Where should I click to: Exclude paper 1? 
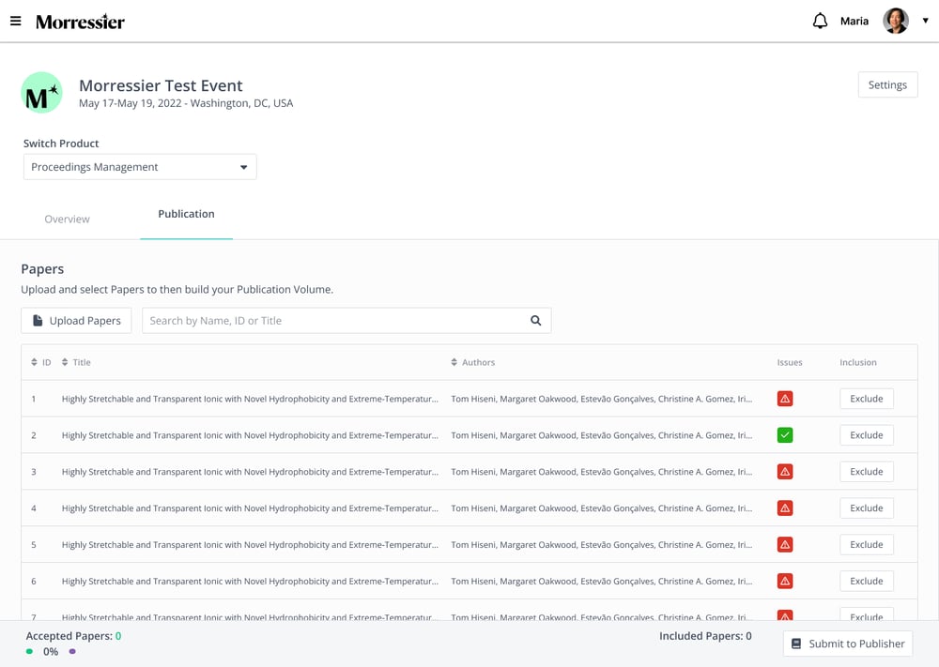pyautogui.click(x=867, y=399)
